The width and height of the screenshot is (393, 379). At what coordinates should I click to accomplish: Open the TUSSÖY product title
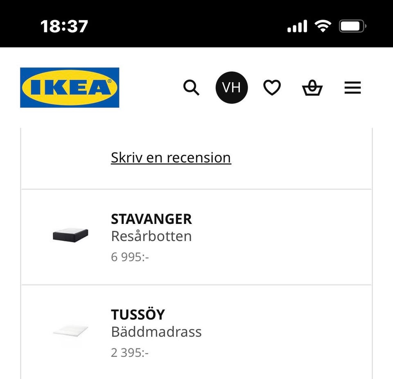pos(138,315)
